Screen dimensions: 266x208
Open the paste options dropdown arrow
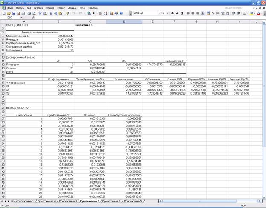click(x=64, y=13)
